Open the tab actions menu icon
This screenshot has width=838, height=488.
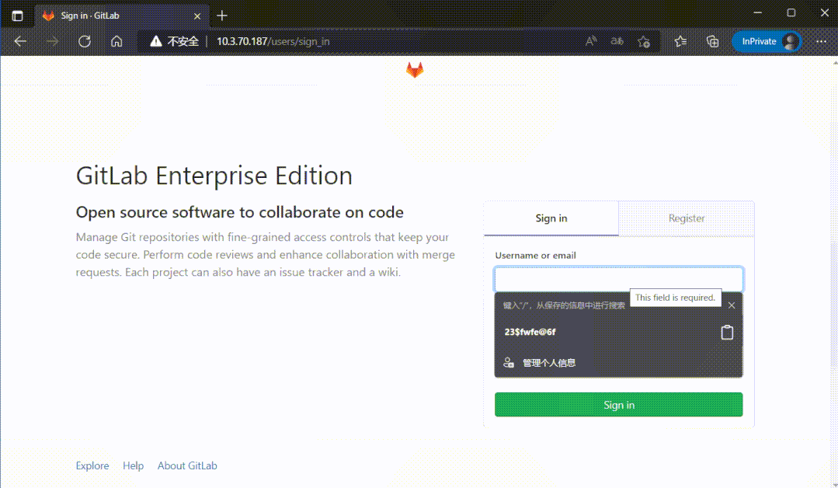point(17,16)
